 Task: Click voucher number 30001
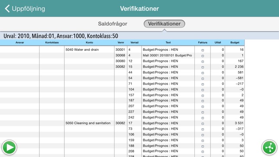120,49
